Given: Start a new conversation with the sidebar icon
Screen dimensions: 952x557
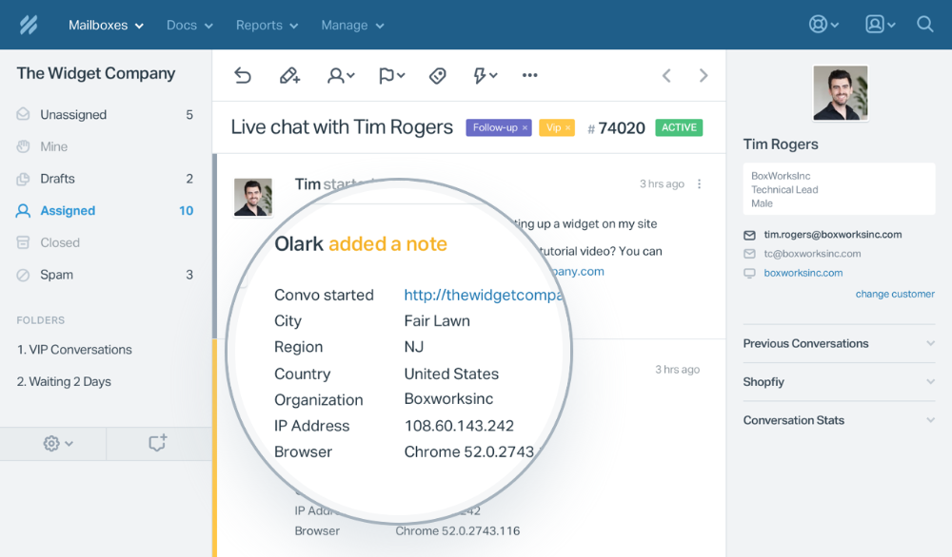Looking at the screenshot, I should click(159, 443).
